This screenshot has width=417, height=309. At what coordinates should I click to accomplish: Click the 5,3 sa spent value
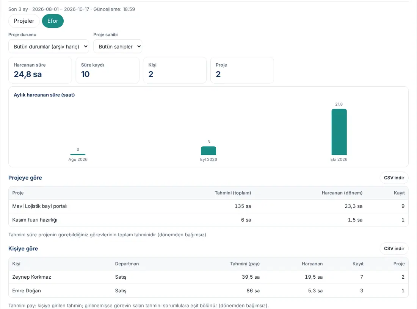(315, 291)
